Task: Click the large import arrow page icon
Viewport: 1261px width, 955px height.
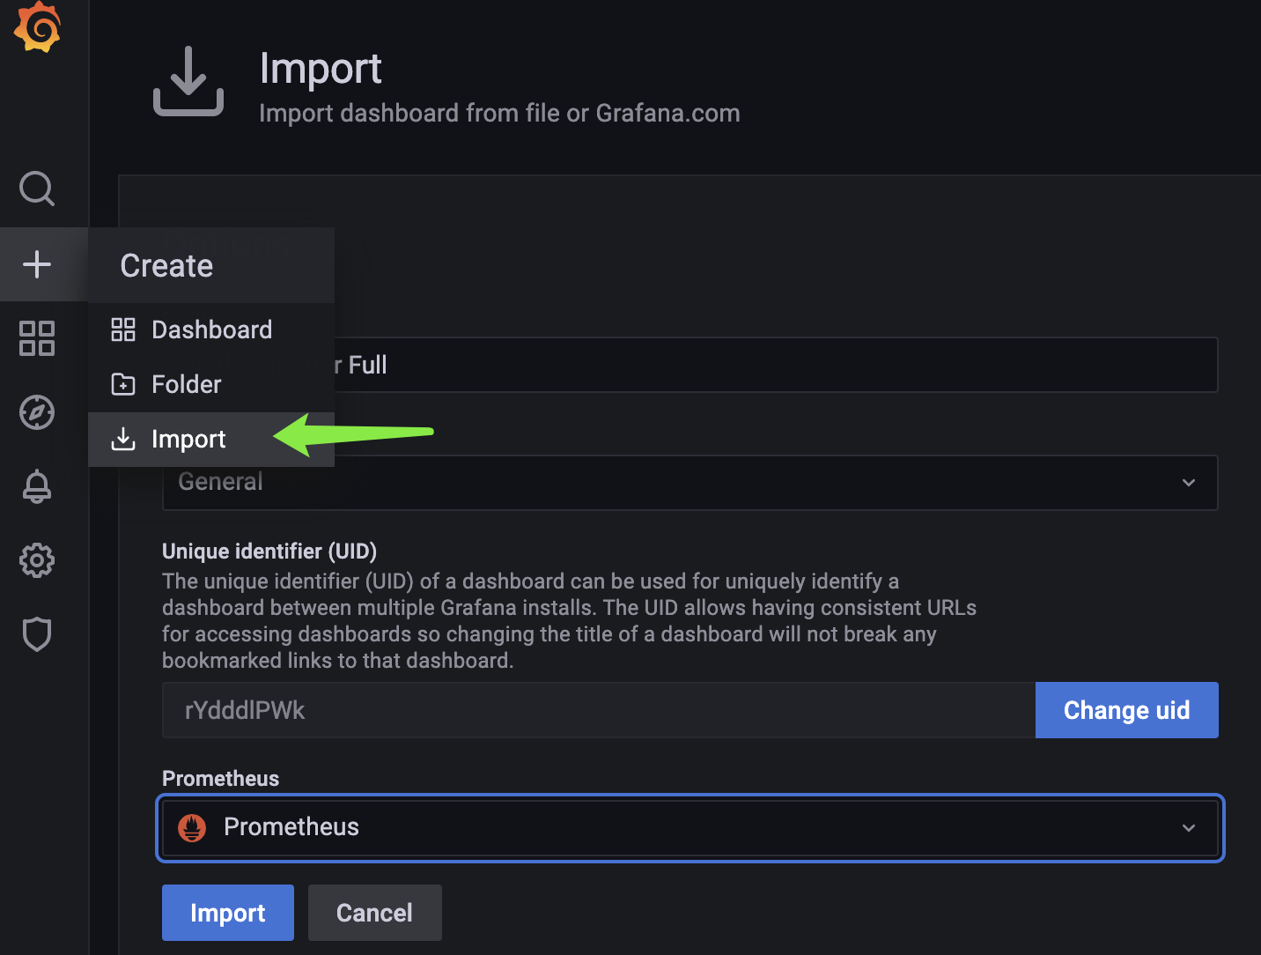Action: [x=188, y=81]
